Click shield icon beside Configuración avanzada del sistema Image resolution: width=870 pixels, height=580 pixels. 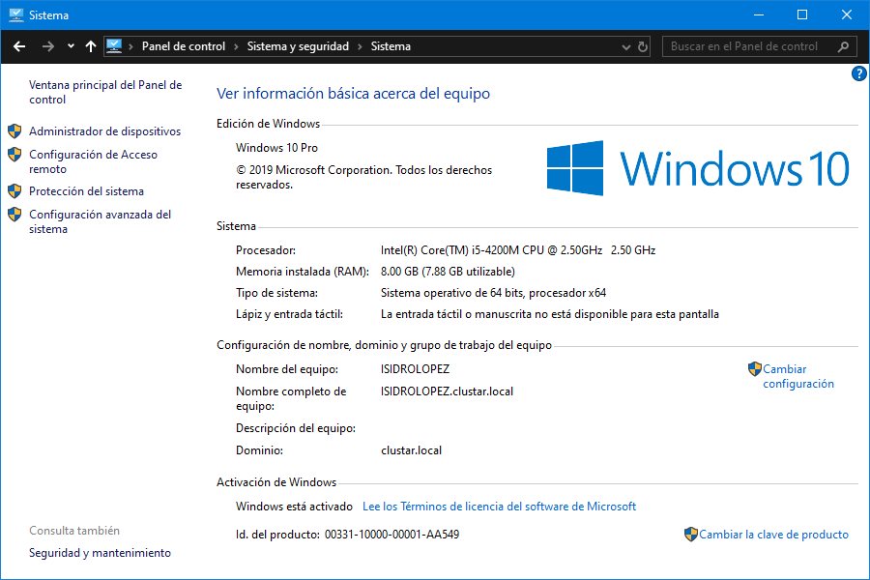[x=14, y=215]
